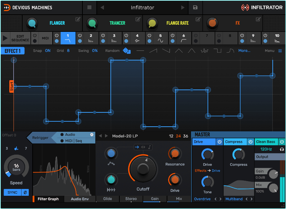Click the Cutoff knob
The width and height of the screenshot is (286, 209).
[x=143, y=169]
